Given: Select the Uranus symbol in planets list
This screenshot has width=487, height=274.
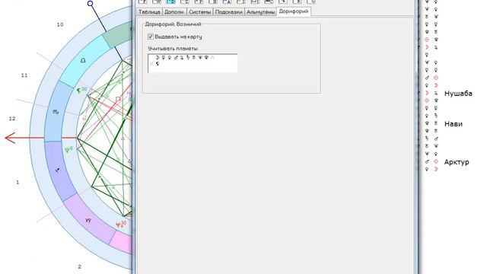Looking at the screenshot, I should click(194, 57).
